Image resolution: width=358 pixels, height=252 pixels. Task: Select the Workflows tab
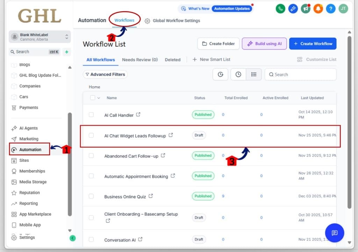124,20
